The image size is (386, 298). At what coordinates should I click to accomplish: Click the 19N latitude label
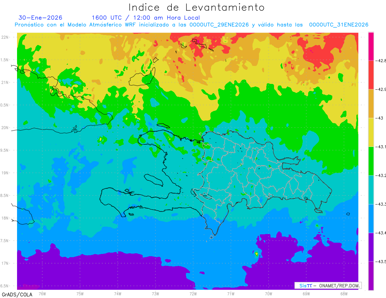click(5, 173)
